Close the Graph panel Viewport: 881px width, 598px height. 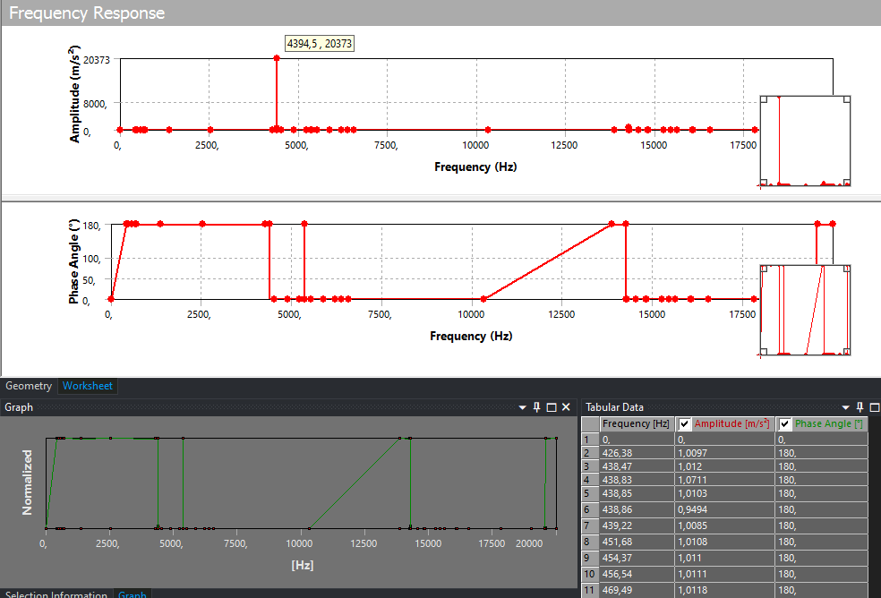click(566, 407)
